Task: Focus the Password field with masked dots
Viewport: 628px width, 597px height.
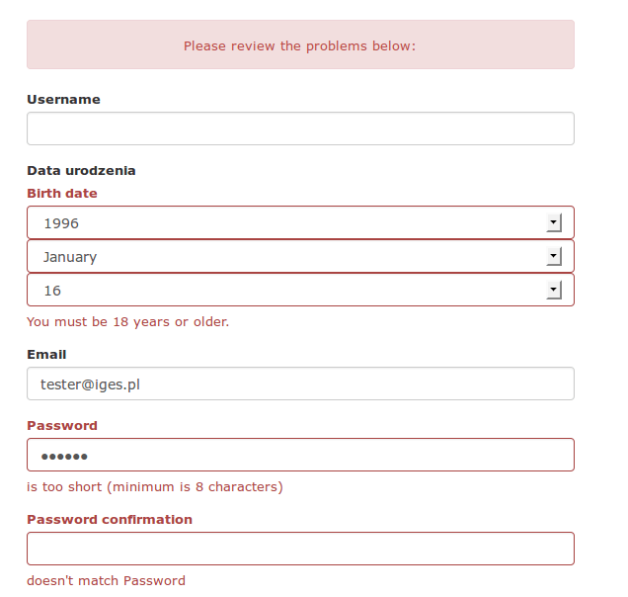Action: tap(300, 455)
